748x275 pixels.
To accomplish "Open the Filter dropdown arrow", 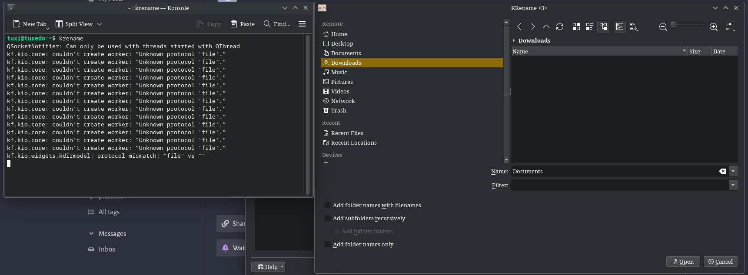I will click(733, 185).
